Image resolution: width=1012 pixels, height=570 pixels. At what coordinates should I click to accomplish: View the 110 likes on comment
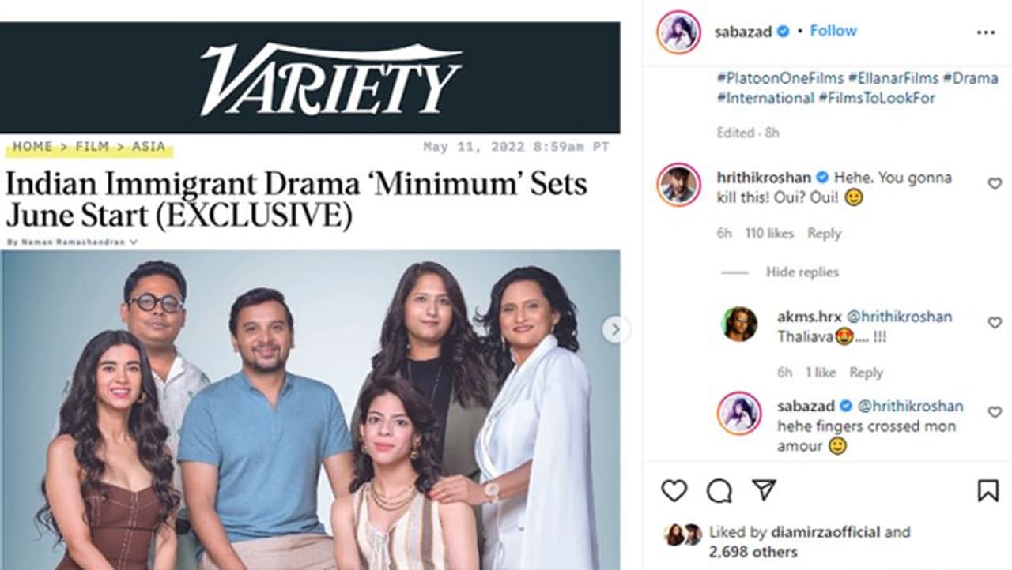[769, 234]
